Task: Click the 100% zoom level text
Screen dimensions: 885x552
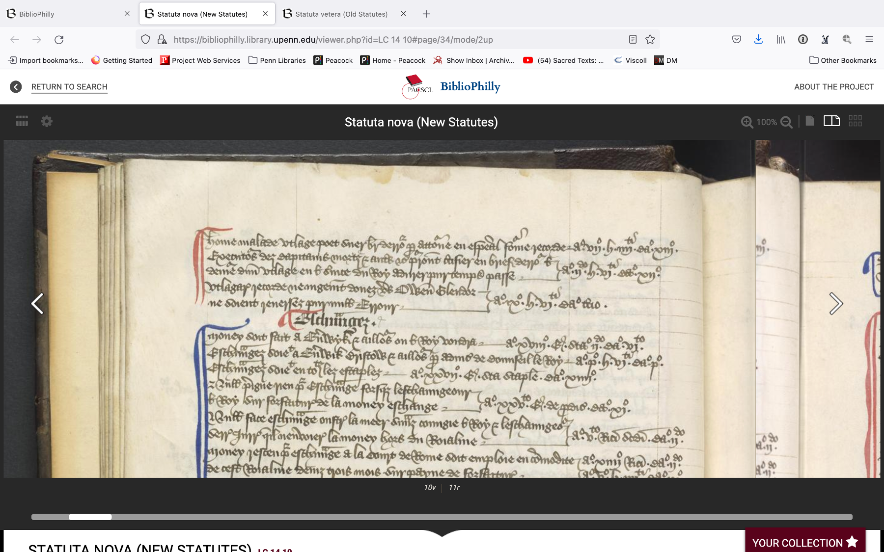Action: [767, 122]
